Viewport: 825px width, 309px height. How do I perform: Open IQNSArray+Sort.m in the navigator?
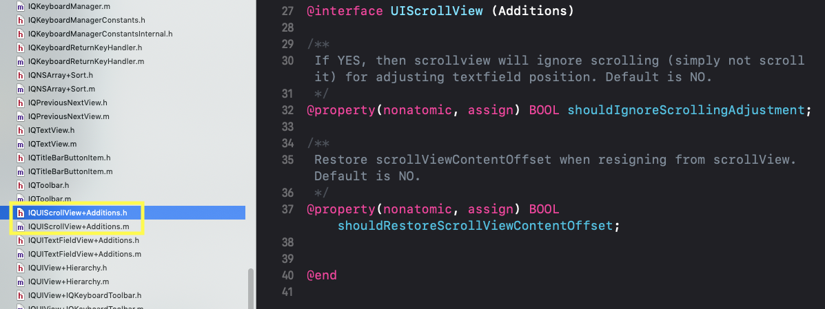(61, 89)
